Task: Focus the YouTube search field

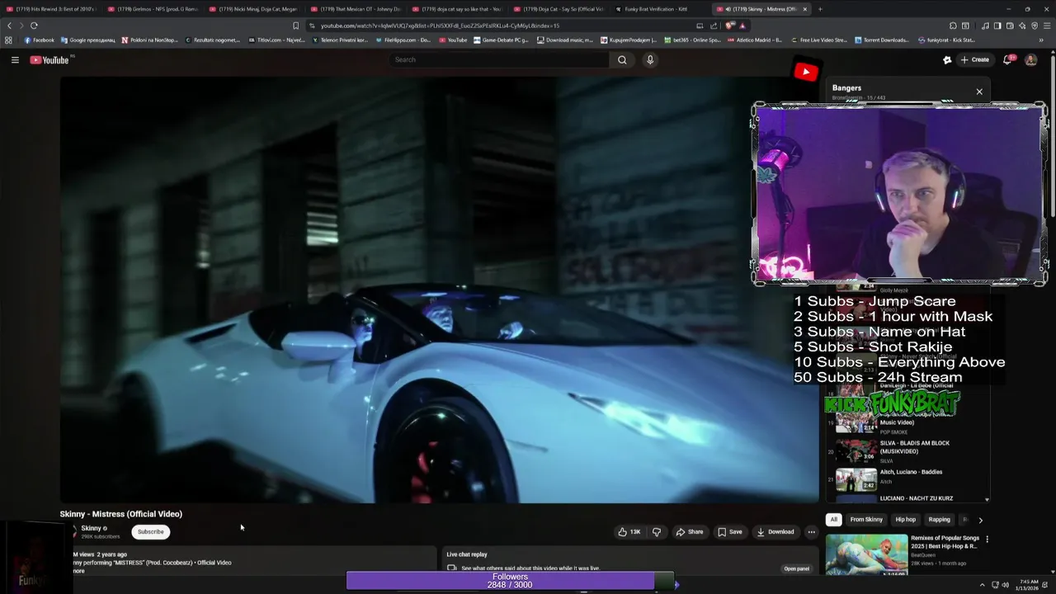Action: pyautogui.click(x=499, y=59)
